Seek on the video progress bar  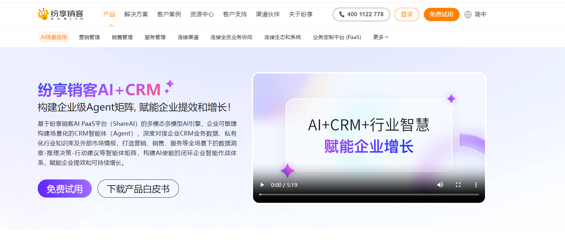tap(369, 194)
